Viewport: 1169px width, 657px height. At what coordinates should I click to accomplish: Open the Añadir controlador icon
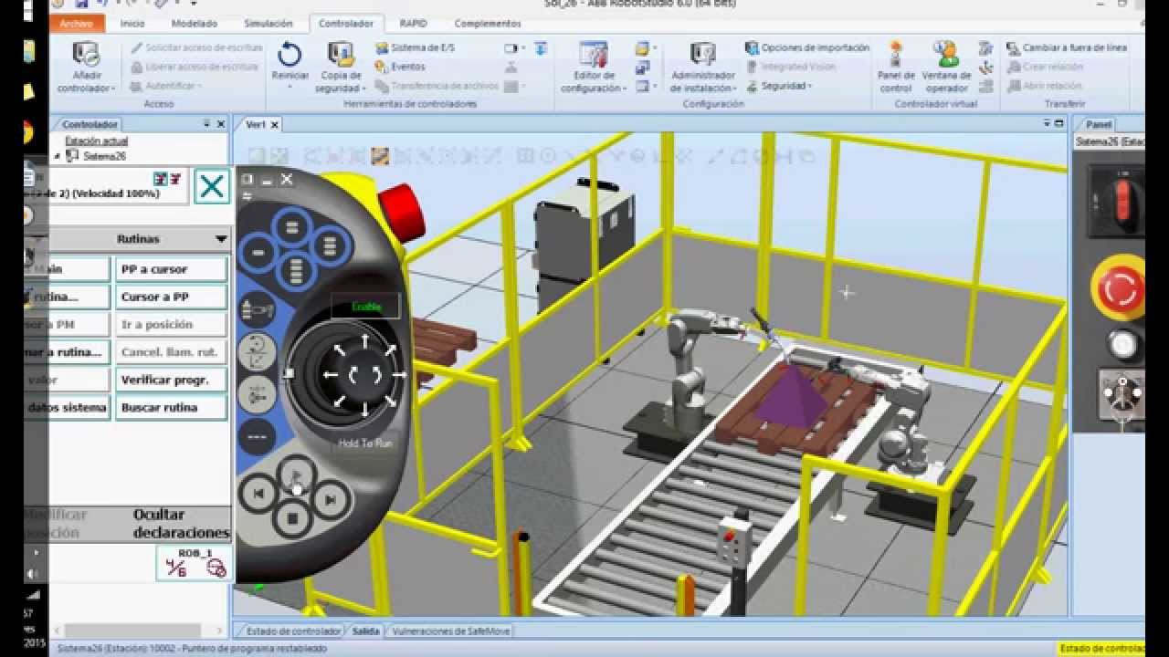pos(86,57)
